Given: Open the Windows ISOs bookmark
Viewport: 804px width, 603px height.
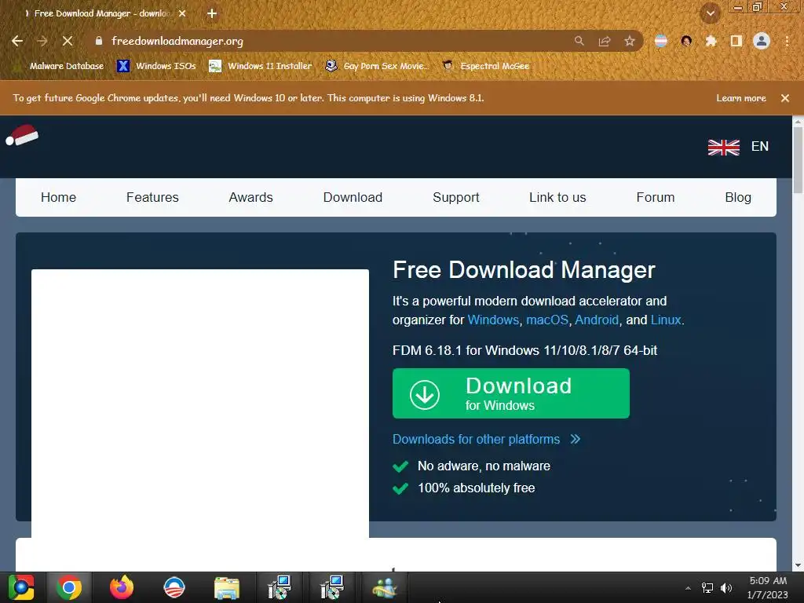Looking at the screenshot, I should [157, 66].
